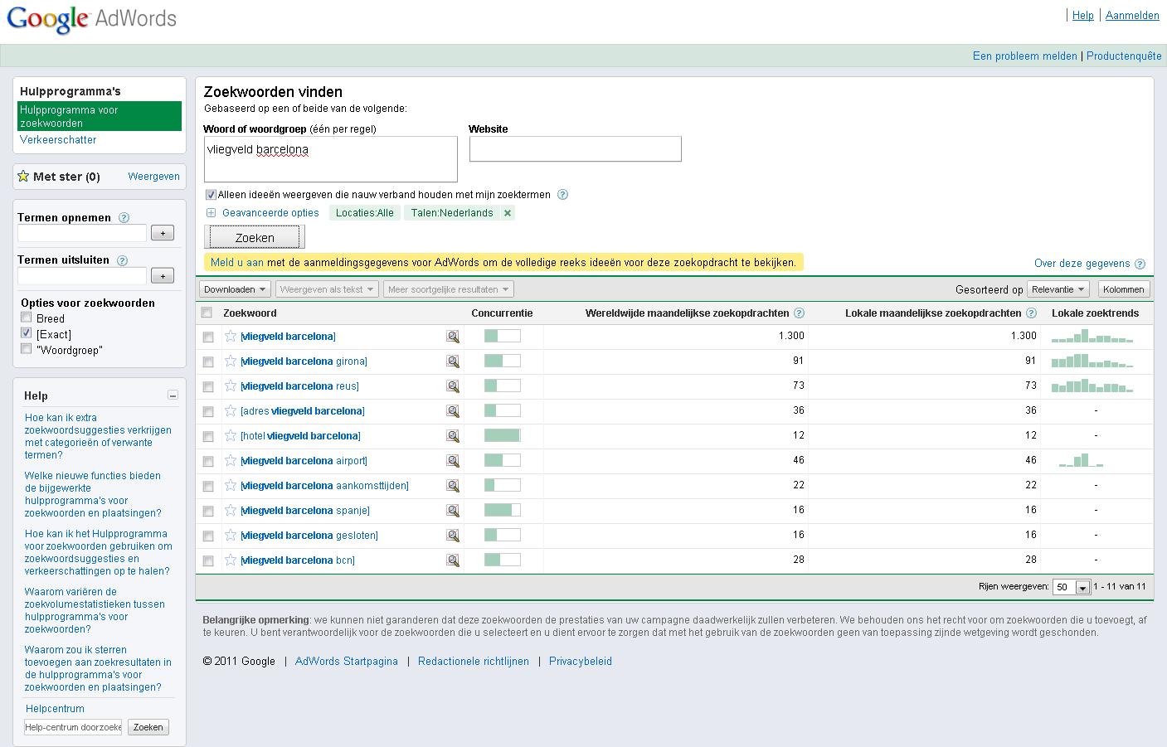The width and height of the screenshot is (1167, 747).
Task: Open magnifier for vliegveld barcelona reus row
Action: 453,386
